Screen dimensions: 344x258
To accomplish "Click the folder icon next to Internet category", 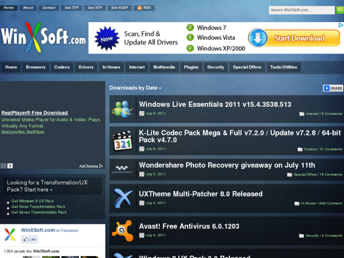I will point(302,114).
